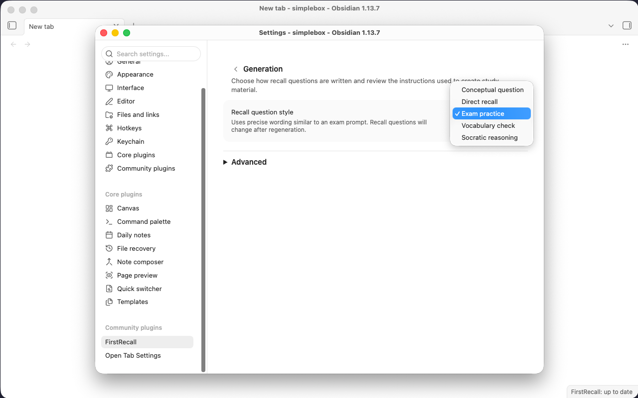The image size is (638, 398).
Task: Open FirstRecall plugin settings
Action: point(147,342)
